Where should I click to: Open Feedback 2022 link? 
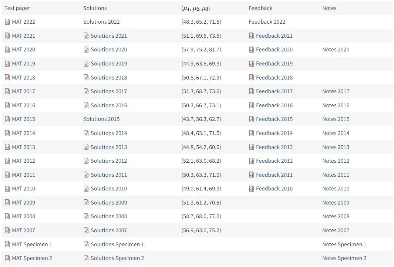tap(267, 22)
